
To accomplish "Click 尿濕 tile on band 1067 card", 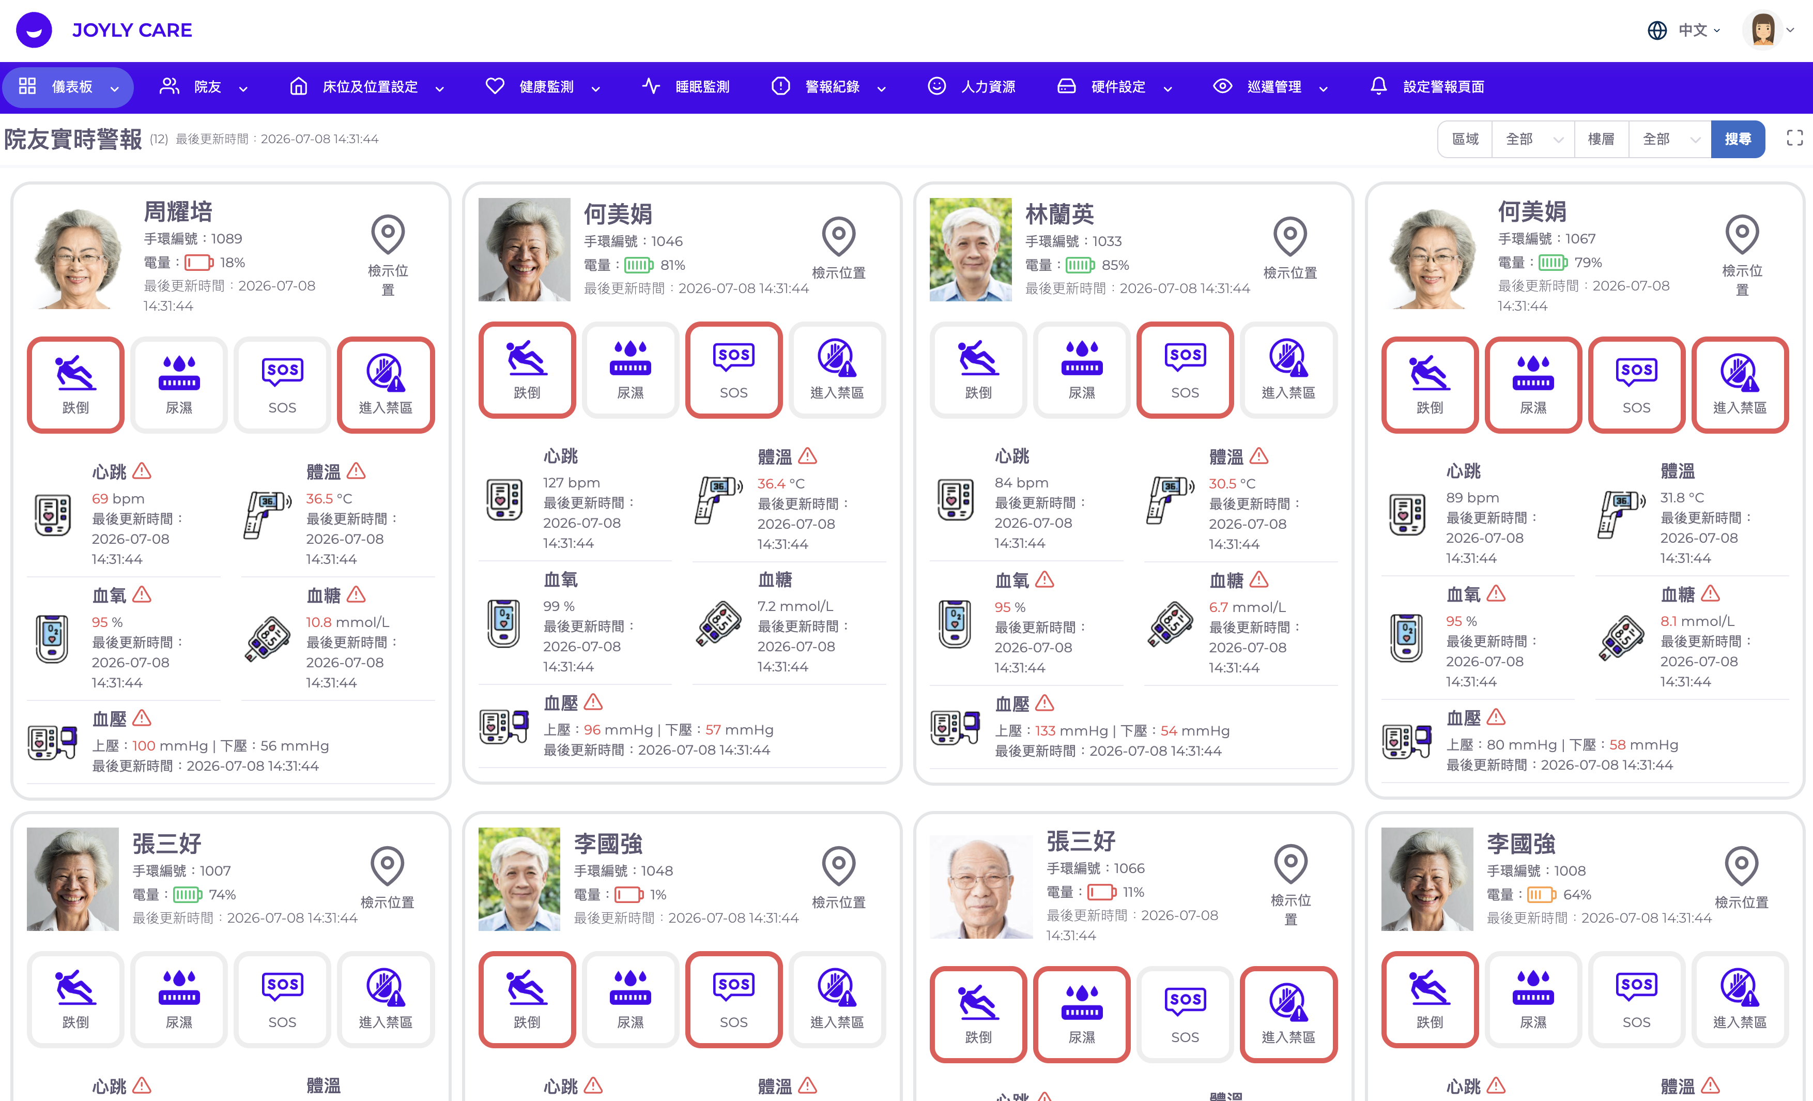I will pyautogui.click(x=1533, y=385).
